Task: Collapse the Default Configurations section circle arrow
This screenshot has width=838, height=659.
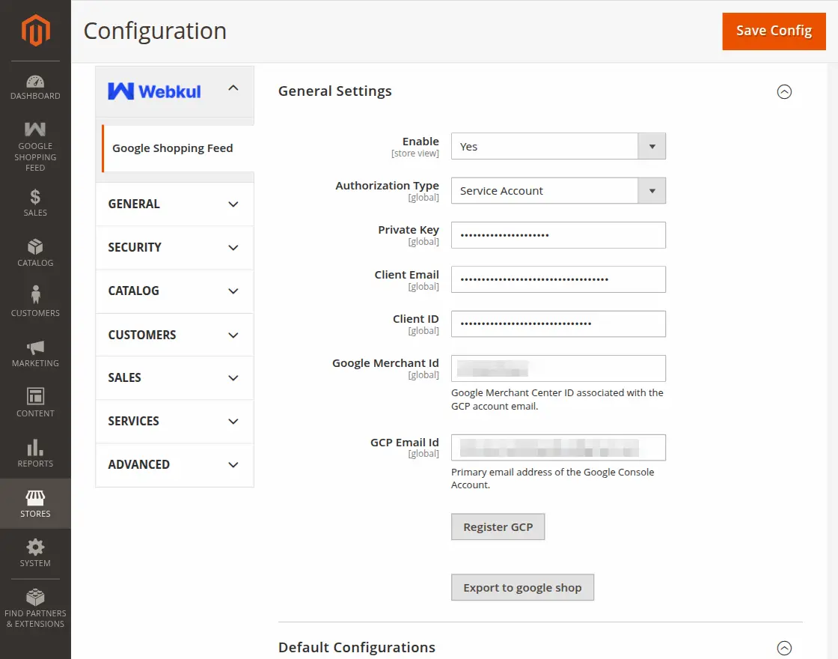Action: pyautogui.click(x=784, y=648)
